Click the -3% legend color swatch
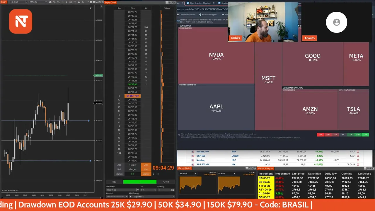The height and width of the screenshot is (211, 375). pos(321,135)
